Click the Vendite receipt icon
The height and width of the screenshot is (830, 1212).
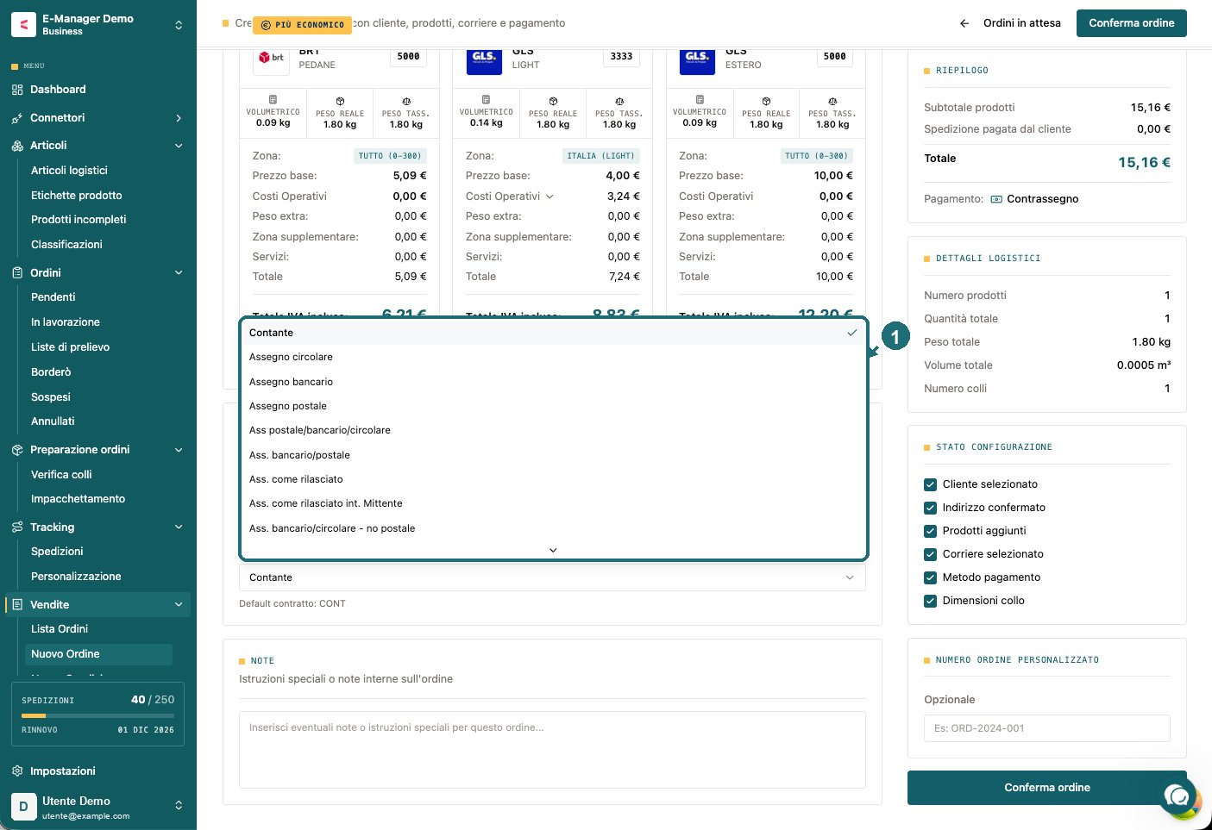coord(17,605)
